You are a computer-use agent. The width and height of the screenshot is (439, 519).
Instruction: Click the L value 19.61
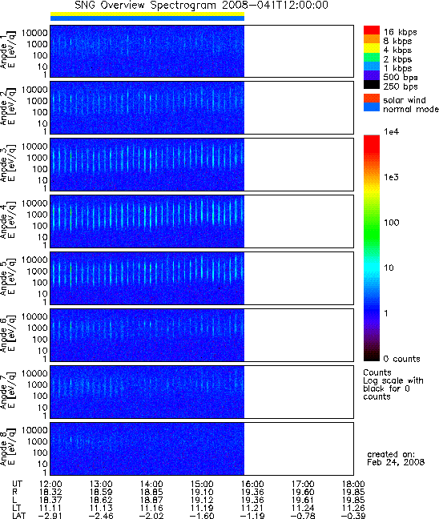tap(303, 500)
